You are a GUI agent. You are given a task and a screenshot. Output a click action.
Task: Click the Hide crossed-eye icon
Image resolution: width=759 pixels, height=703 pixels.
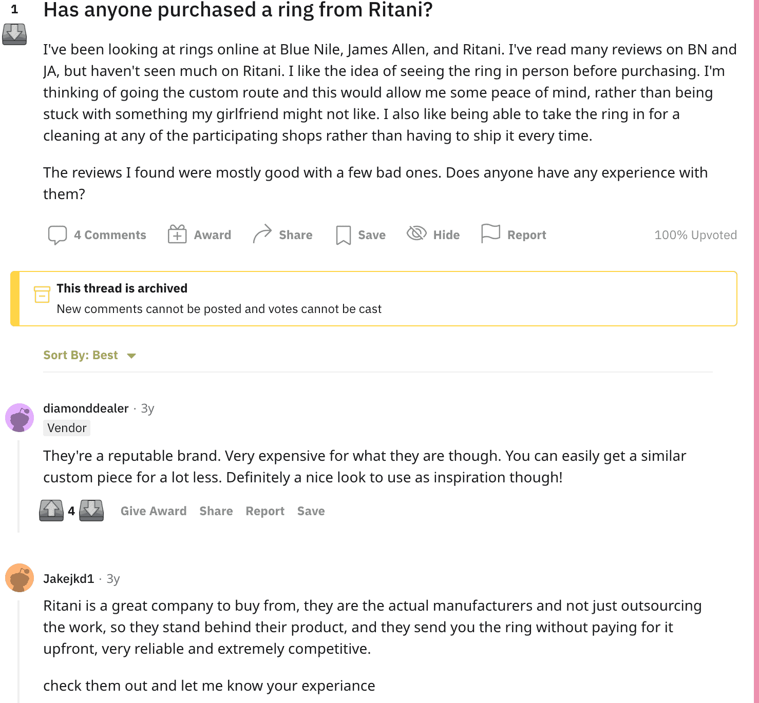417,234
